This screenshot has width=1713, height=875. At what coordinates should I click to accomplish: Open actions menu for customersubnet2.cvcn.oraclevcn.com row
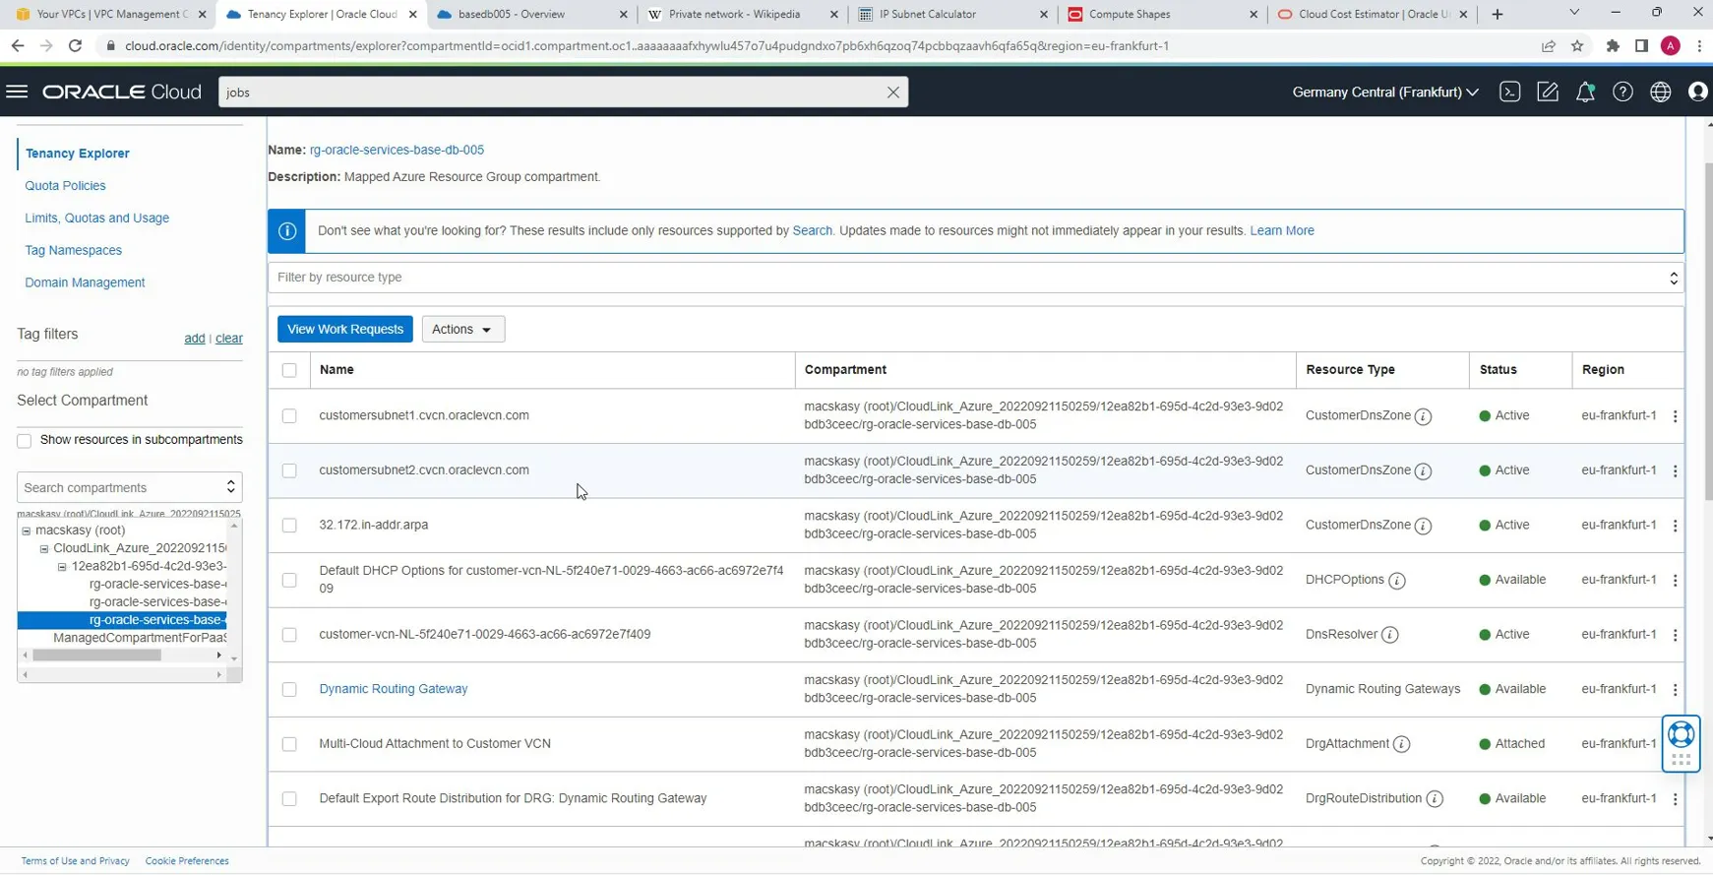[x=1675, y=470]
